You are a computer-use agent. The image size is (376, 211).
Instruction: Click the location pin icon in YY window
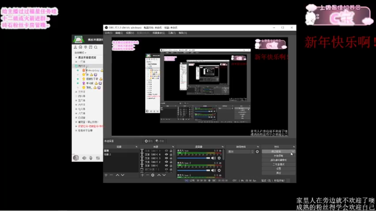86,47
